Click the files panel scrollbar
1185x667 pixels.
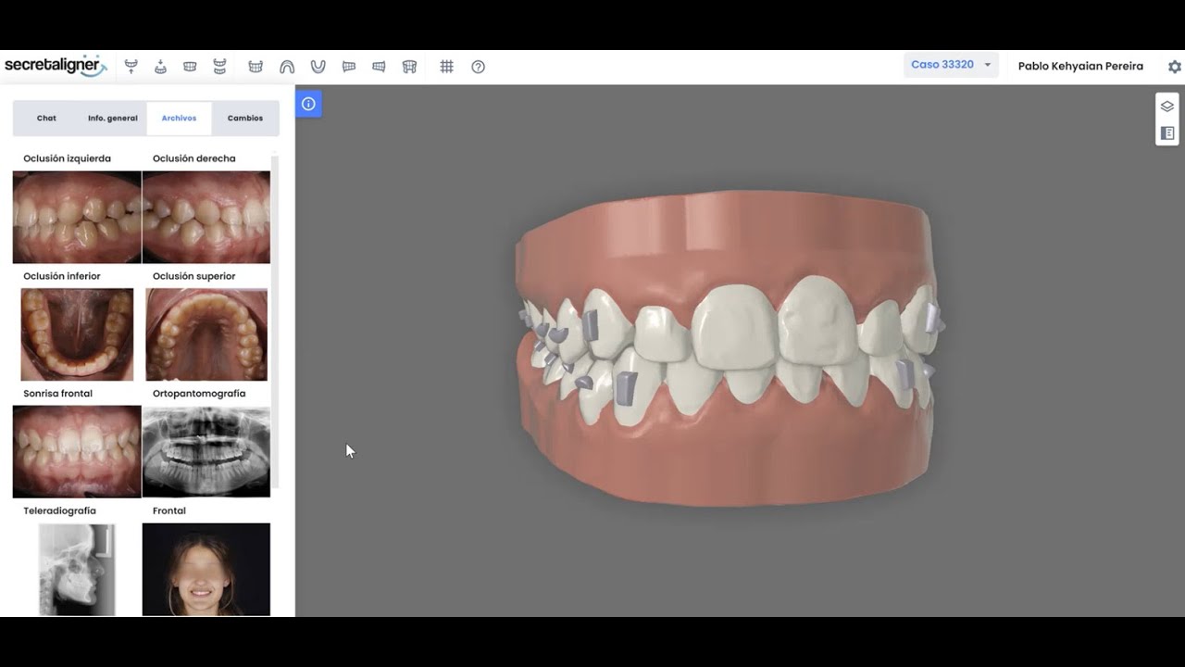275,322
